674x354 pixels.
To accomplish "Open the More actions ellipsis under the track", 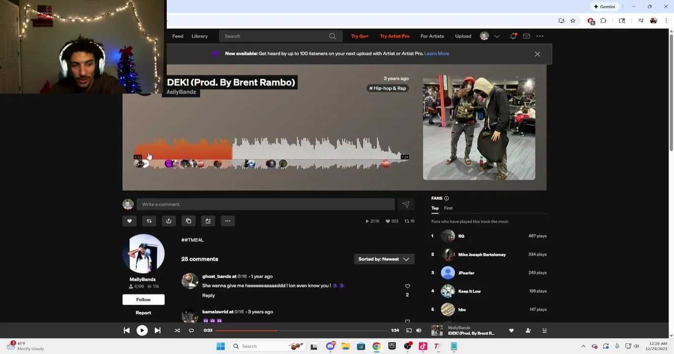I will (x=228, y=221).
